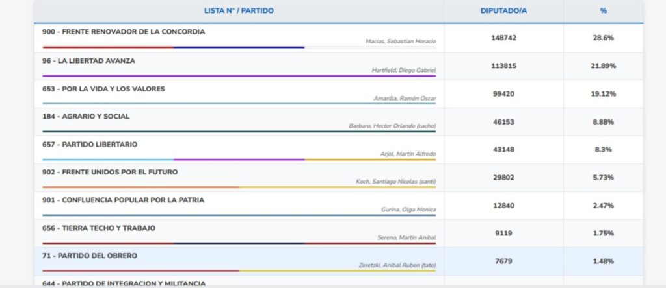Viewport: 666px width, 288px height.
Task: Select candidate Arjol, Martín Alfredo
Action: tap(408, 154)
